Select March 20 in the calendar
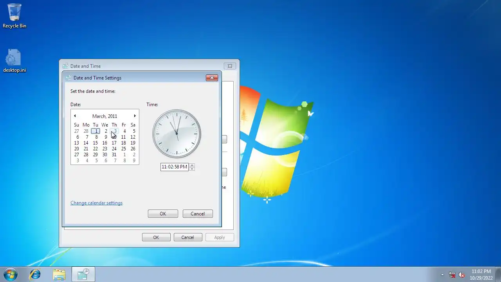This screenshot has width=501, height=282. (x=77, y=149)
